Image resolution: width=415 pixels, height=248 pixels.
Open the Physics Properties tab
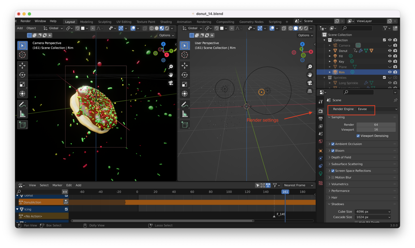click(320, 158)
